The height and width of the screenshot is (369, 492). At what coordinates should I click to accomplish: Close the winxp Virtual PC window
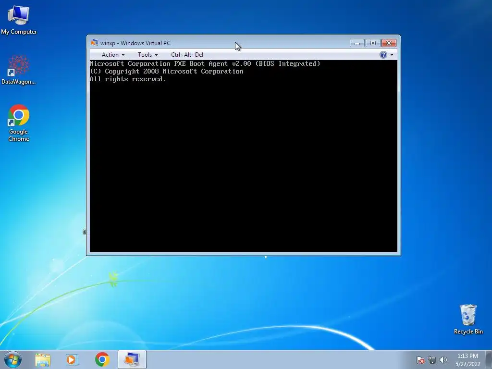tap(389, 43)
